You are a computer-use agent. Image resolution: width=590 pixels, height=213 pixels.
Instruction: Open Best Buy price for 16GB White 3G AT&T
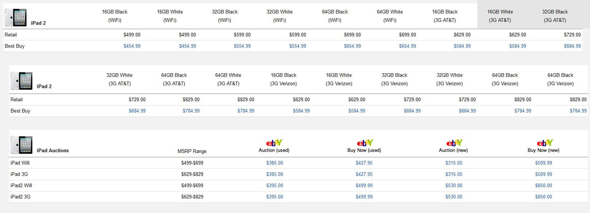click(518, 46)
